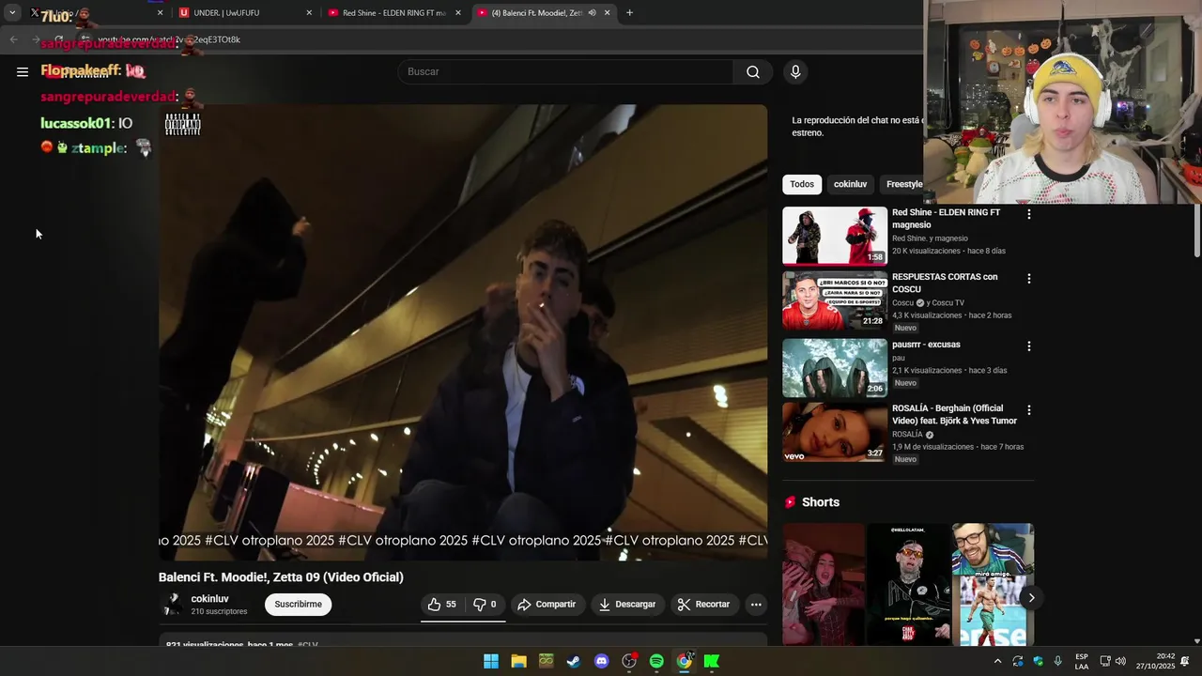The image size is (1202, 676).
Task: Open the clock showing 20:42
Action: [1155, 661]
